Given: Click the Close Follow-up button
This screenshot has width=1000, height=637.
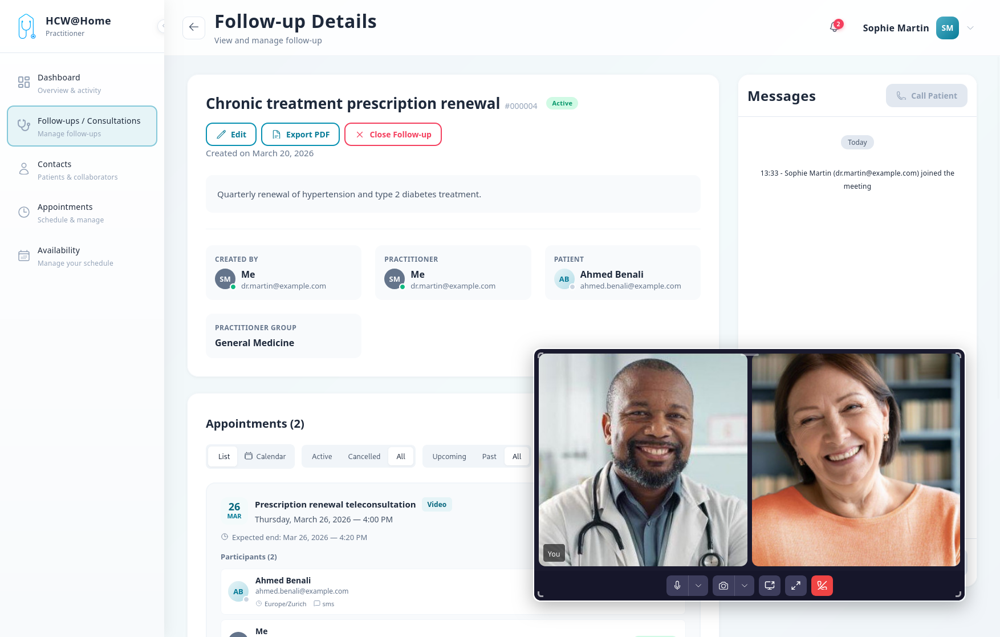Looking at the screenshot, I should pyautogui.click(x=393, y=135).
